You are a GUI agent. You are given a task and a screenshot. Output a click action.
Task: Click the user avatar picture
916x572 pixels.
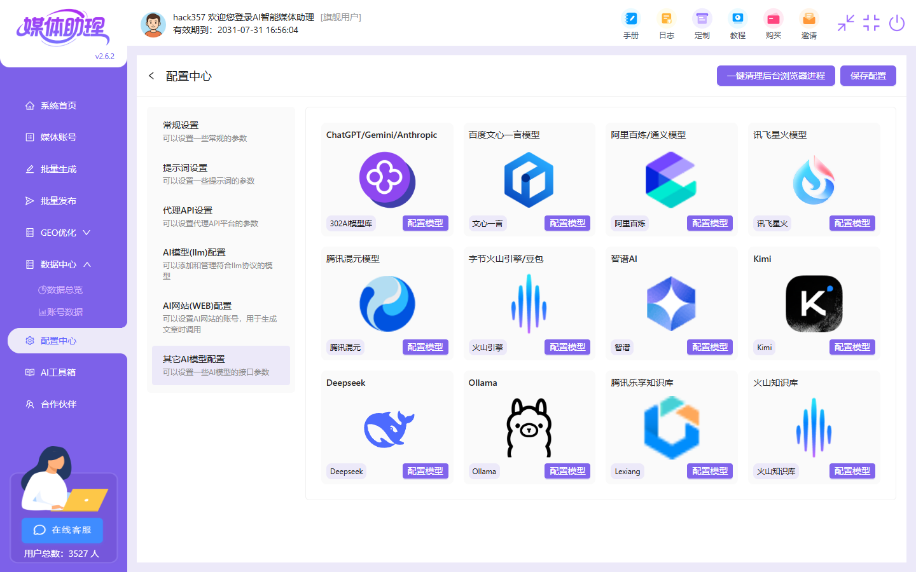point(153,25)
